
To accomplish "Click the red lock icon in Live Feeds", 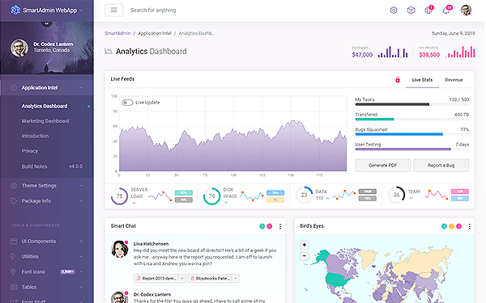I will coord(398,80).
